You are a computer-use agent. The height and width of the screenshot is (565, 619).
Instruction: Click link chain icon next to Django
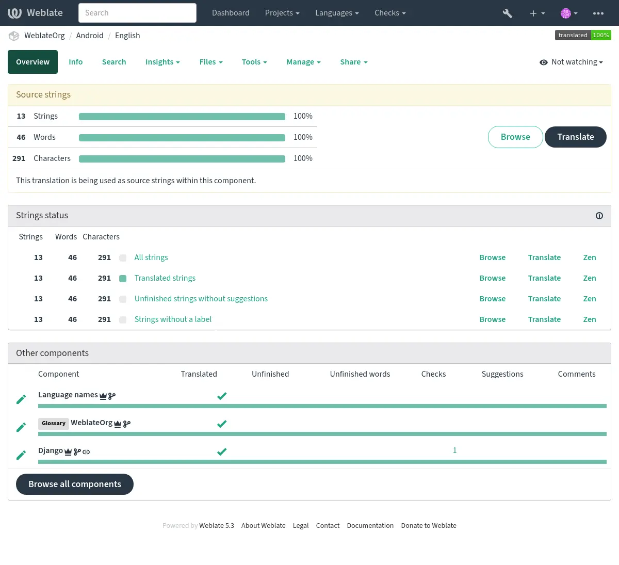pos(86,451)
